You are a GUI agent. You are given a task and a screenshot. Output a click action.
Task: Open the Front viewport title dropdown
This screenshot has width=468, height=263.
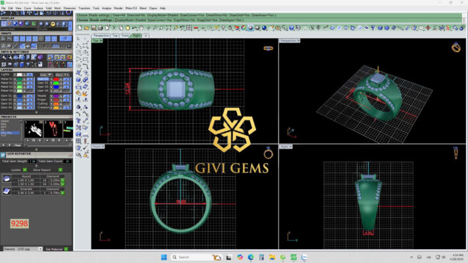coord(103,147)
